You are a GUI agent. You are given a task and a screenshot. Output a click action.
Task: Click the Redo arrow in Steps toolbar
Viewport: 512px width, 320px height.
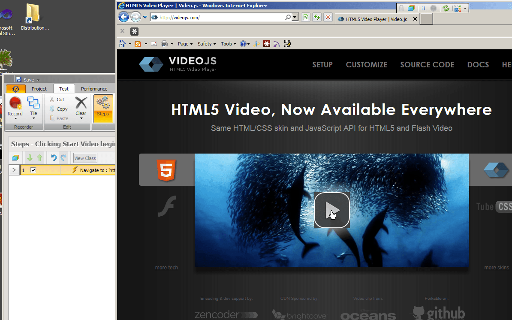[x=63, y=158]
